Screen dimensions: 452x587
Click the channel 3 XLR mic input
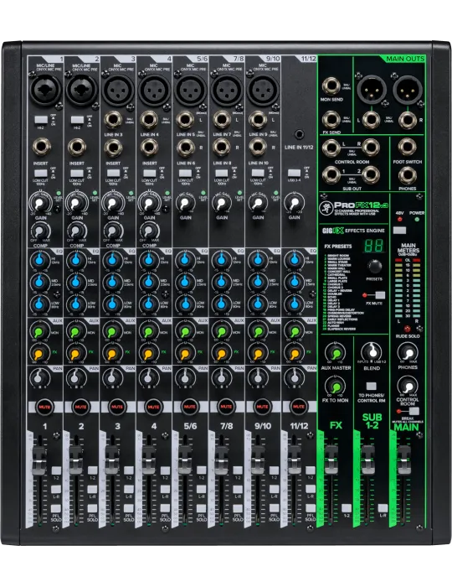(117, 90)
